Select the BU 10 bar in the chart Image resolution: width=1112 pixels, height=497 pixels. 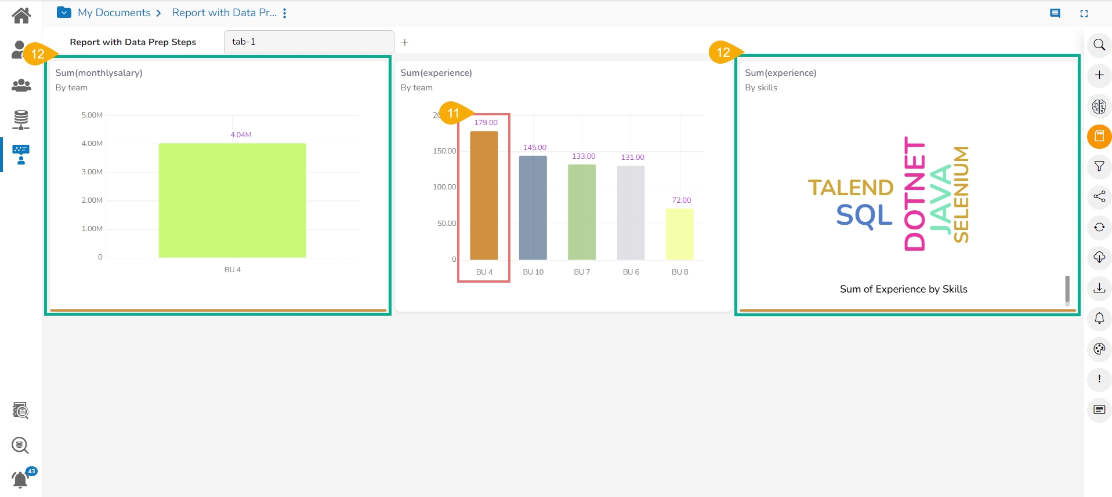[533, 208]
